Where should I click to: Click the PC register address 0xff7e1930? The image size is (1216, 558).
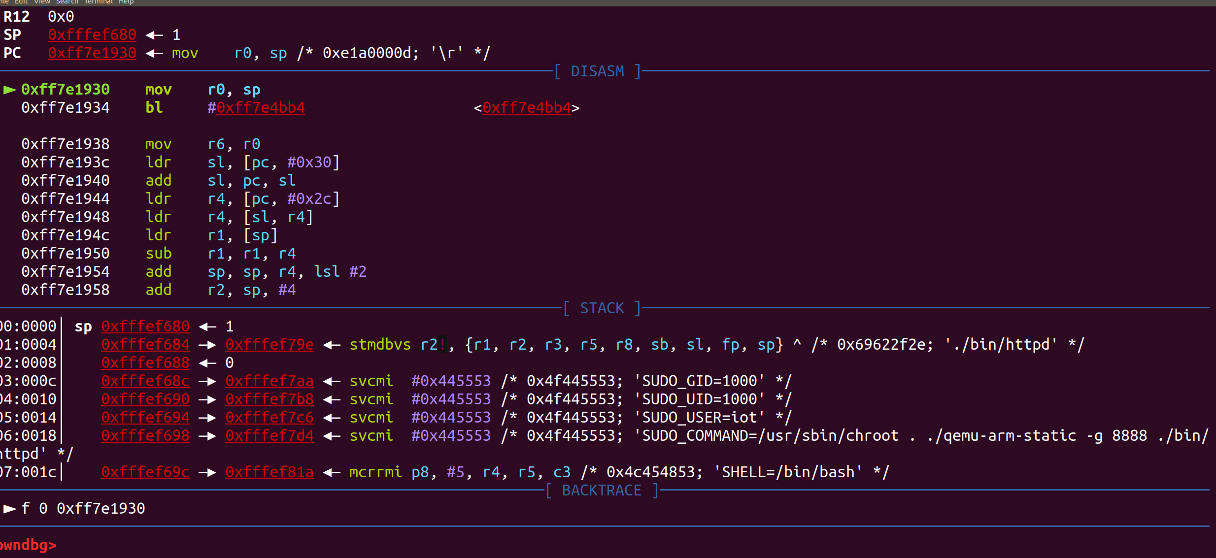pyautogui.click(x=92, y=53)
